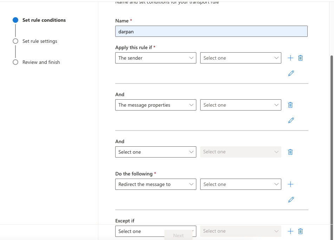The height and width of the screenshot is (240, 334).
Task: Open Select one dropdown next to The sender
Action: 241,58
